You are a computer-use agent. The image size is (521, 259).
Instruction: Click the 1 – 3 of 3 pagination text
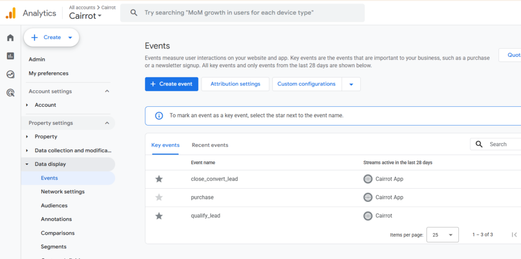(482, 235)
